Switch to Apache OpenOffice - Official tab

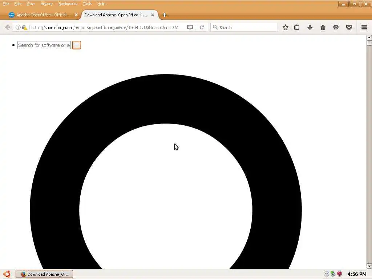tap(43, 15)
